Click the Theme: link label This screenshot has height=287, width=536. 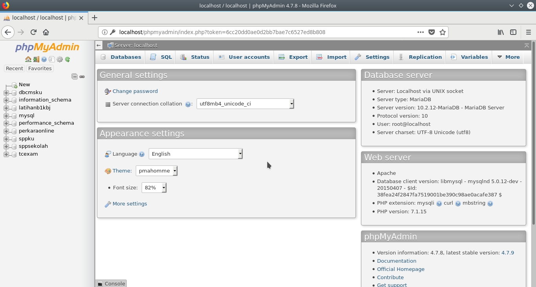122,171
